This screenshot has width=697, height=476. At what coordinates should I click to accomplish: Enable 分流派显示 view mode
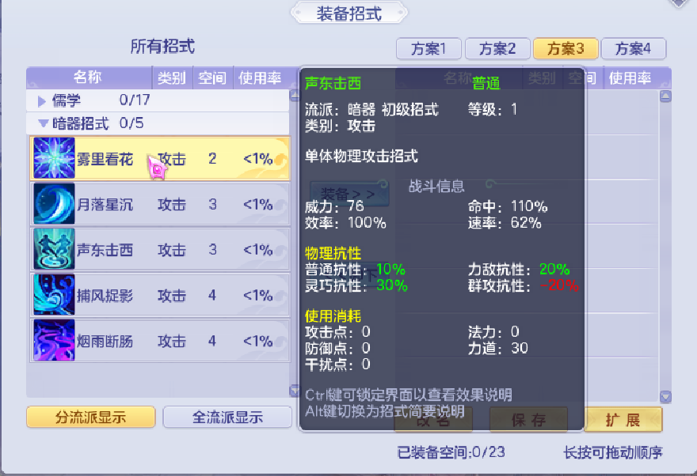click(90, 417)
